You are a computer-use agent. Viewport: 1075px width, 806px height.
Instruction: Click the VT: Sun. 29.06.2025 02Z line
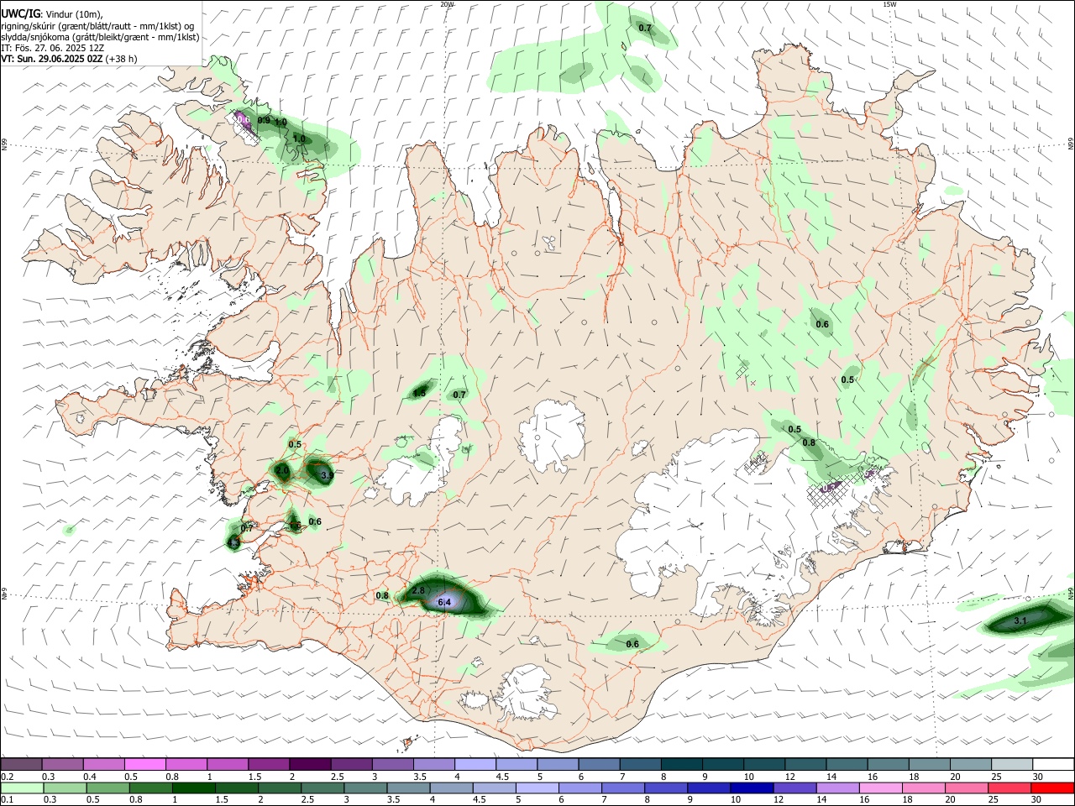click(51, 59)
